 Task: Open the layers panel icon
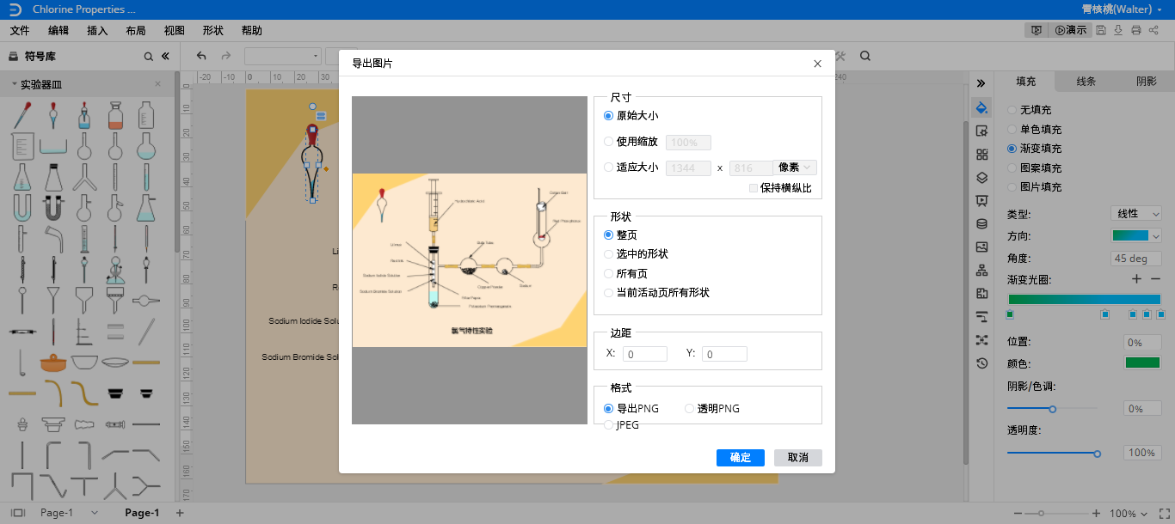click(981, 178)
